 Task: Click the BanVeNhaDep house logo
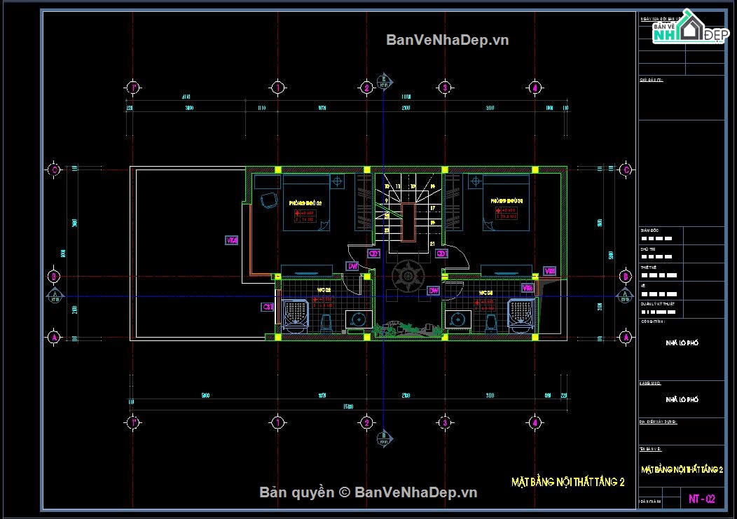[x=687, y=29]
